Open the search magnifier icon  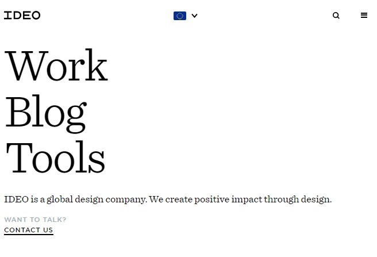coord(336,16)
